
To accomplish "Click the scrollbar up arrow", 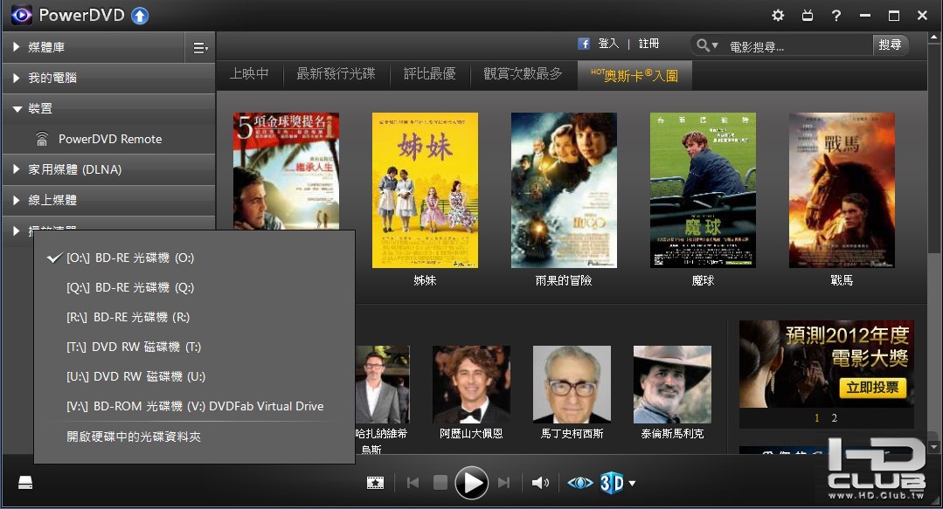I will tap(934, 38).
